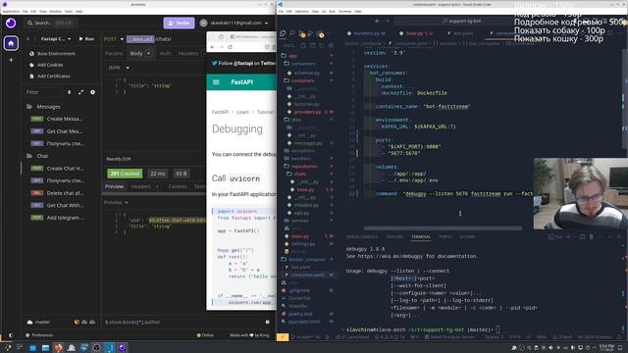
Task: Click the Insomnia logo in the header
Action: click(11, 23)
